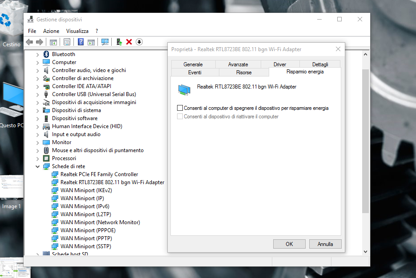Screen dimensions: 416x278
Task: Click the network adapter icon in properties dialog
Action: (184, 90)
